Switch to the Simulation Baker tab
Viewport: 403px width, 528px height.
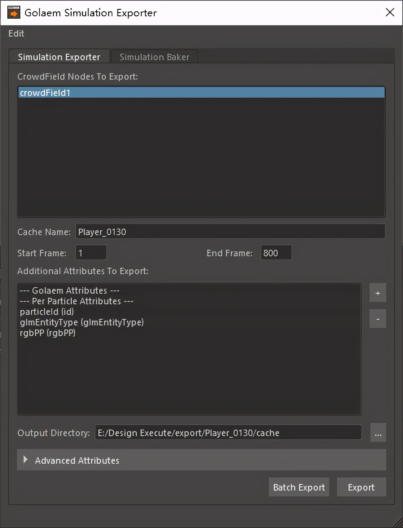(154, 57)
